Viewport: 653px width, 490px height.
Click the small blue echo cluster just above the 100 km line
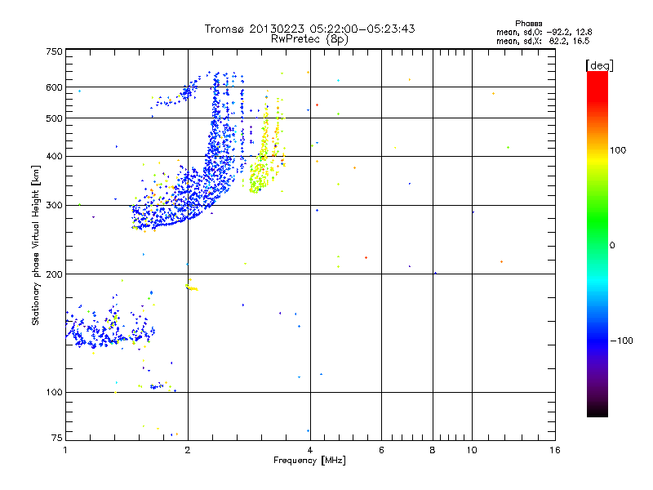(x=157, y=386)
